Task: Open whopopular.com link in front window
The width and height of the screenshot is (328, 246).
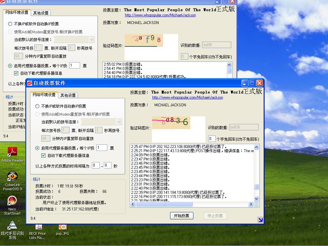Action: pyautogui.click(x=187, y=97)
